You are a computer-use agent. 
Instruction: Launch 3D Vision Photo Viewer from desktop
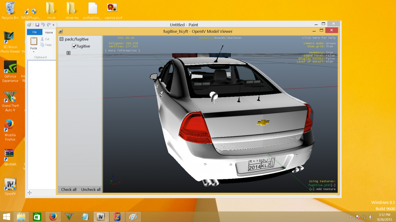tap(10, 42)
